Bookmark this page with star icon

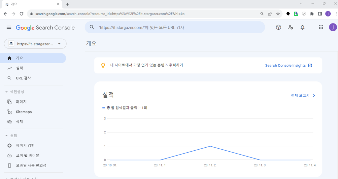tap(278, 14)
